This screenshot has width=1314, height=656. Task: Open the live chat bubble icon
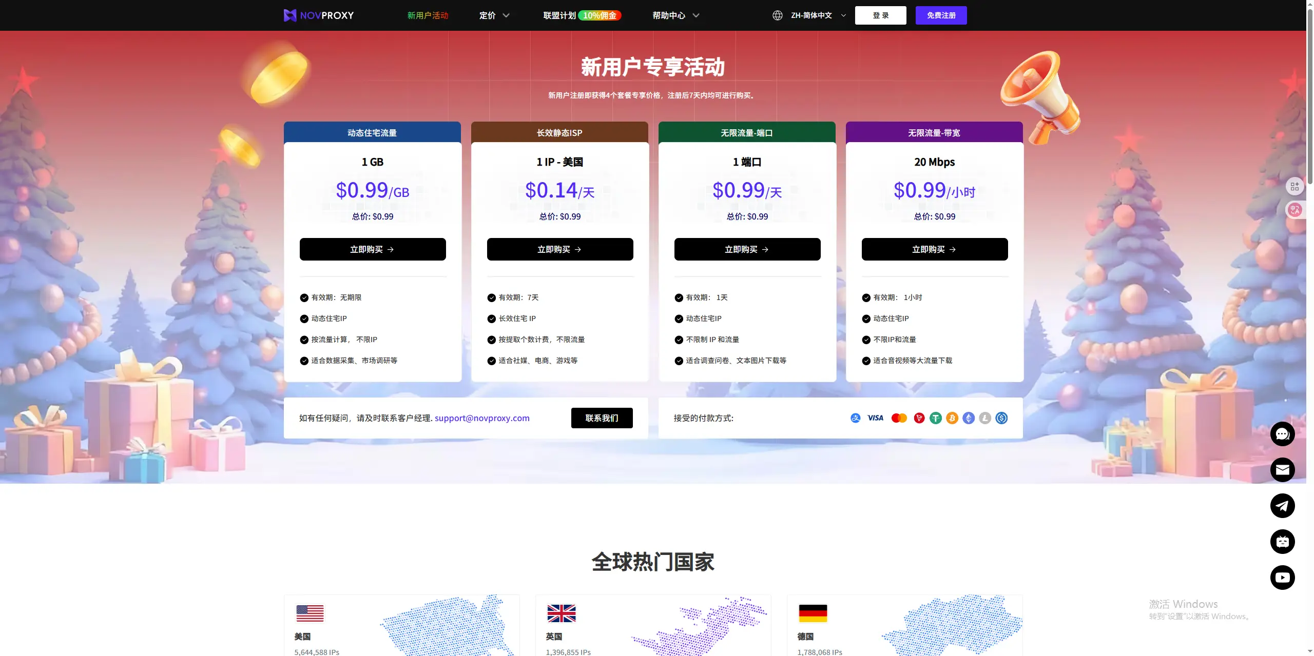pos(1282,434)
